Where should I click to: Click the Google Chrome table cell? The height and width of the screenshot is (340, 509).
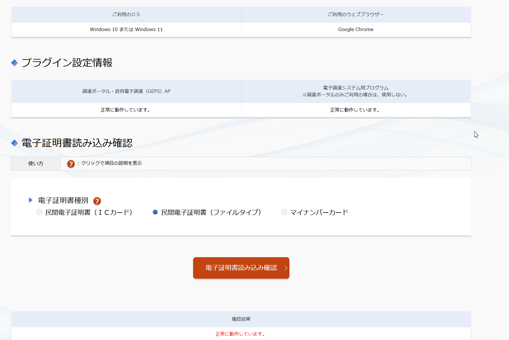point(356,29)
